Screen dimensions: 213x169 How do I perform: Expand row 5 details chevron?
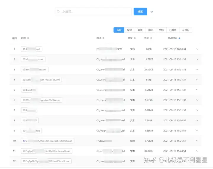click(x=197, y=90)
